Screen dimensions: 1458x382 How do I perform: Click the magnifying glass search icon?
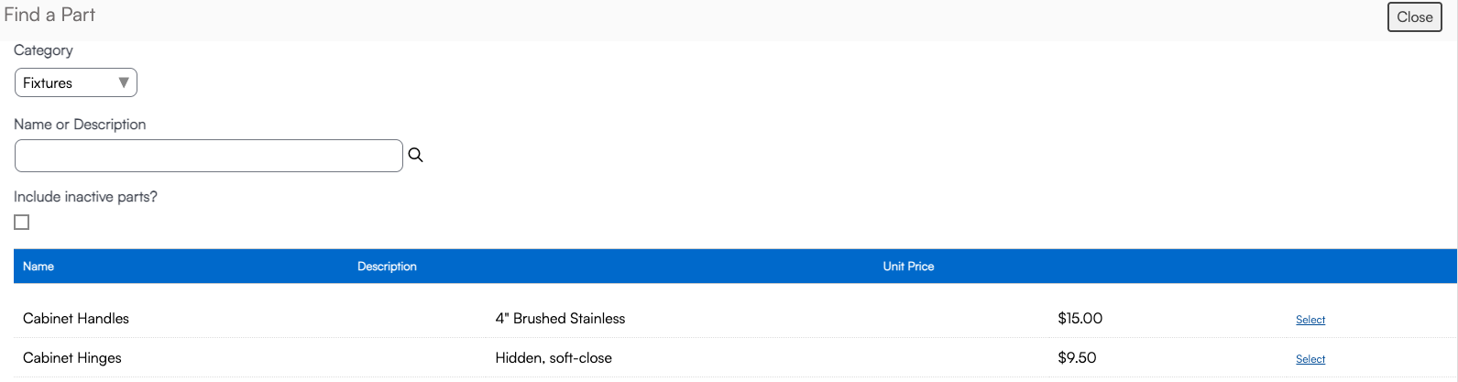(415, 156)
